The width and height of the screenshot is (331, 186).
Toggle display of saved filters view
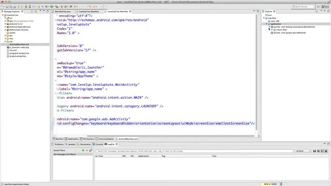click(x=322, y=151)
